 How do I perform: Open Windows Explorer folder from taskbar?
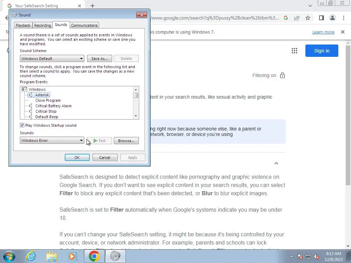coord(52,256)
